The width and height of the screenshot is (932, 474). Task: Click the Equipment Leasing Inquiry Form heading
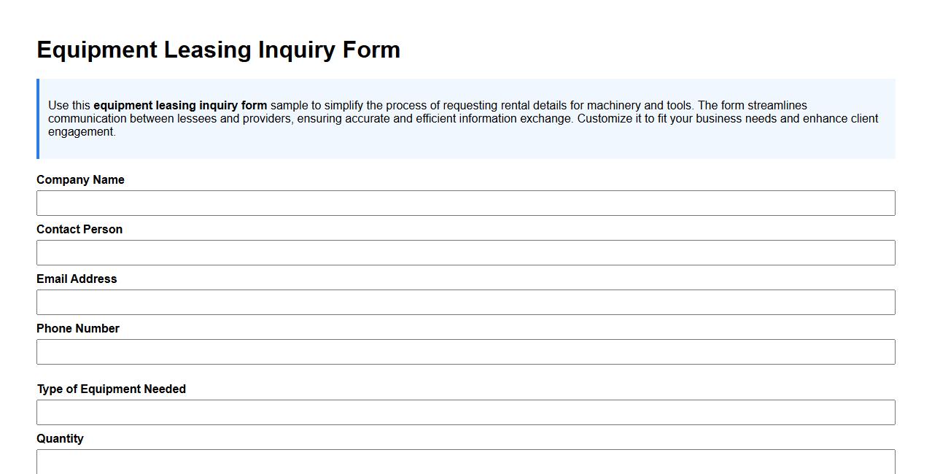click(x=218, y=50)
